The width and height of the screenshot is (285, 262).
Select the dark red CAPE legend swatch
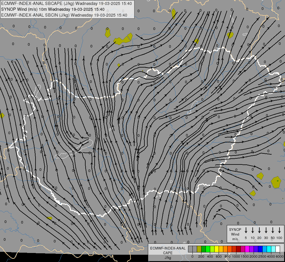click(238, 249)
